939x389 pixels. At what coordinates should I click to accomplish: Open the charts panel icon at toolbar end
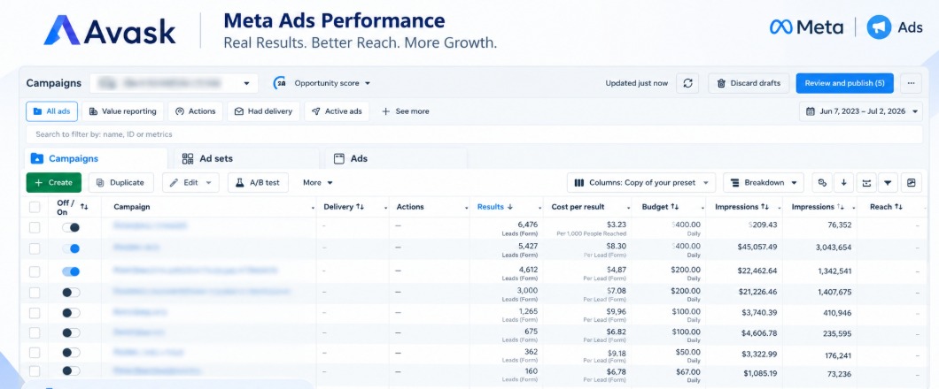[x=912, y=183]
